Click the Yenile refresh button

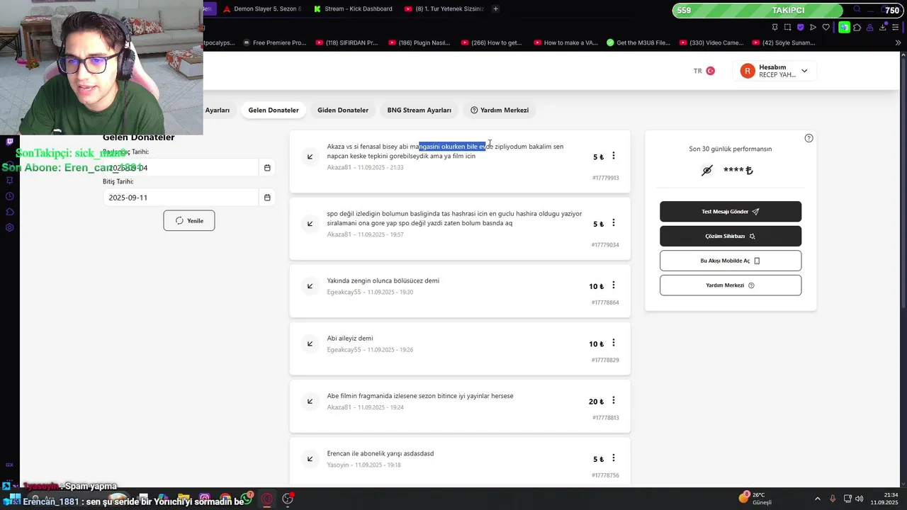tap(189, 220)
